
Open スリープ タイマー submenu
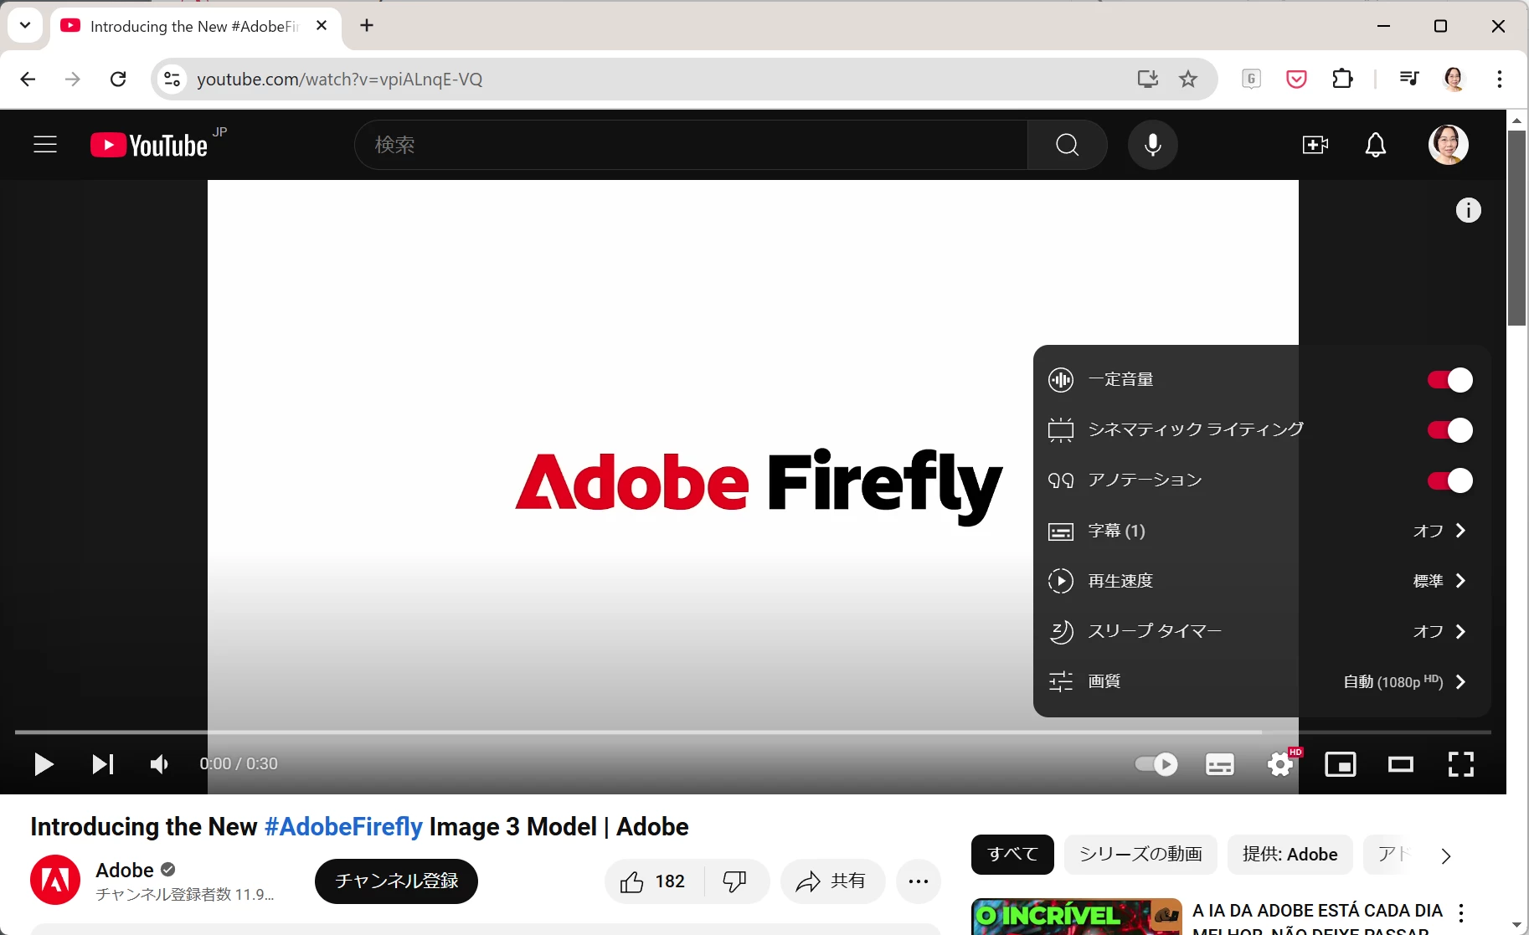[1262, 631]
